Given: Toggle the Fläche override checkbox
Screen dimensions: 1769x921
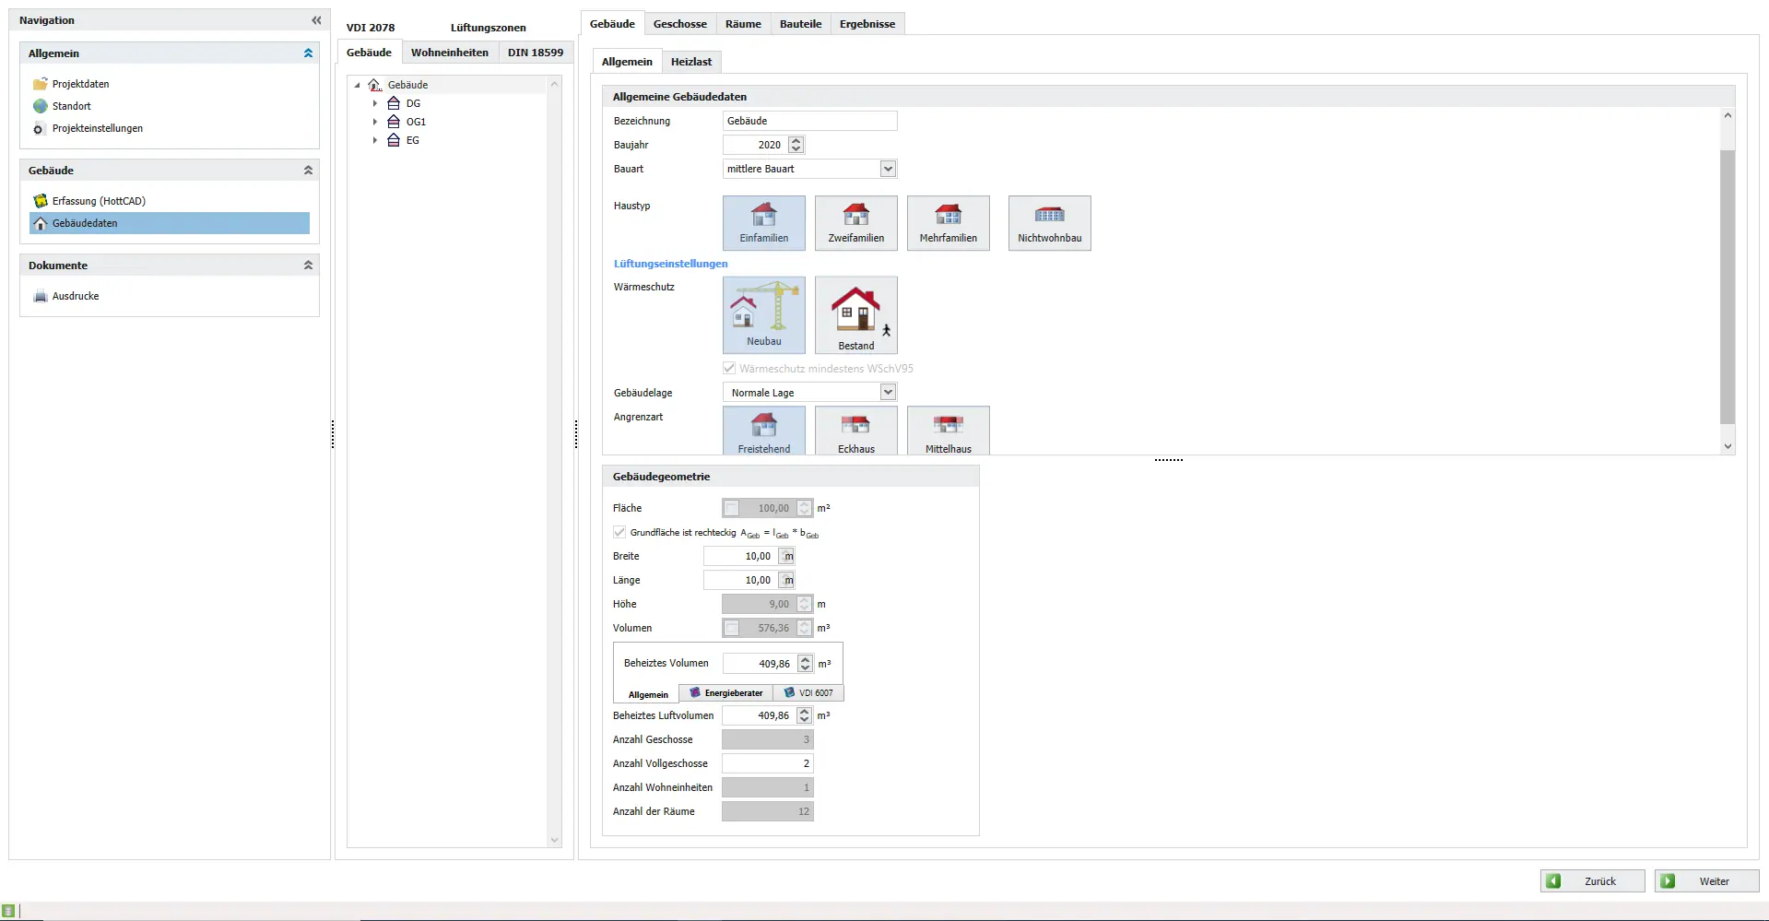Looking at the screenshot, I should click(x=732, y=508).
